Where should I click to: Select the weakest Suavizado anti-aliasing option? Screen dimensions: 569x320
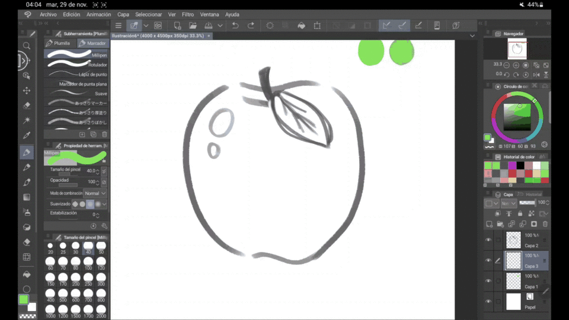tap(75, 204)
